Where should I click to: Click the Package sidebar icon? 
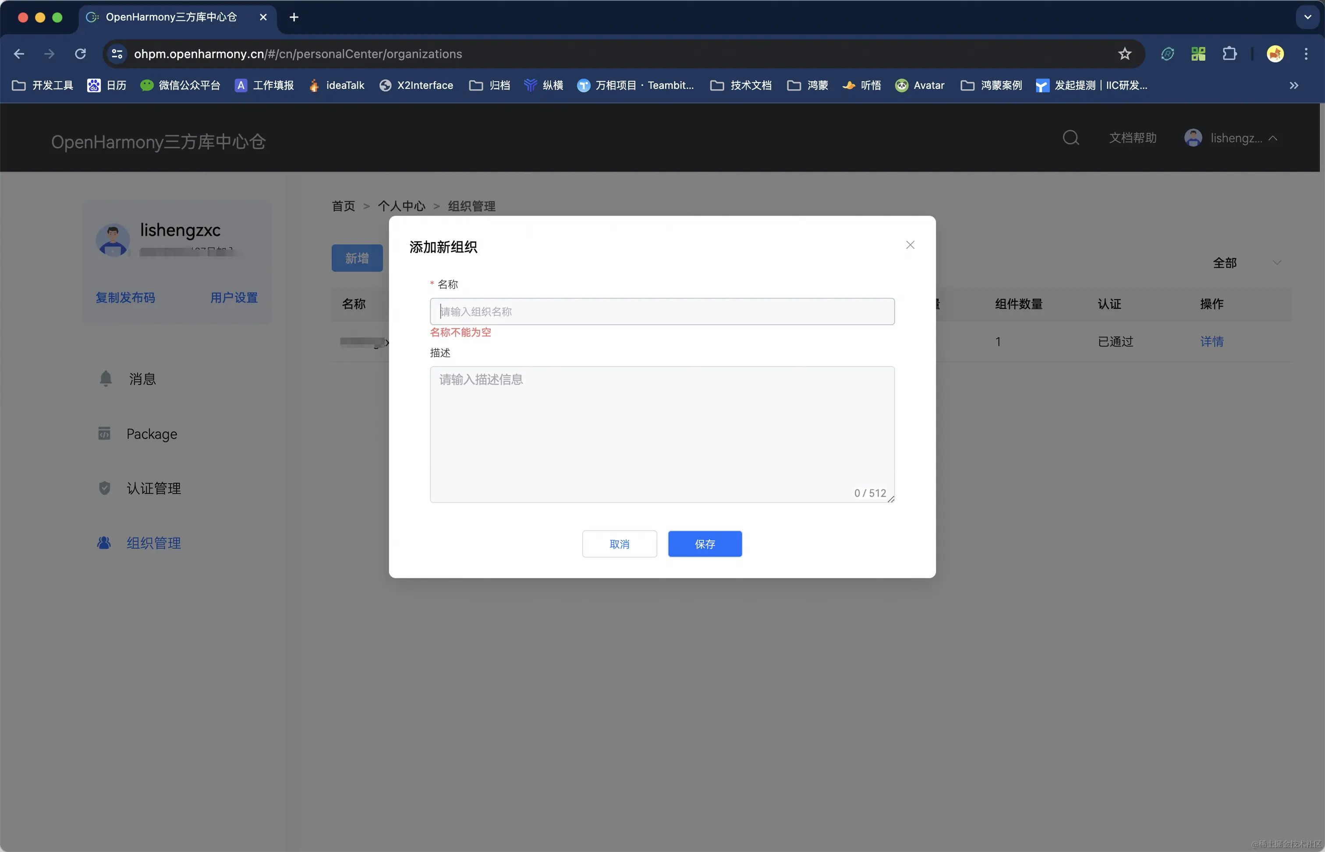tap(104, 433)
